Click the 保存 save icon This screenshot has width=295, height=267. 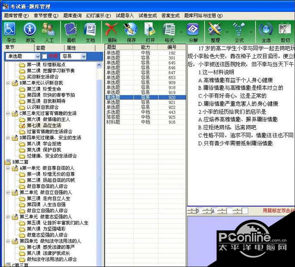tap(131, 32)
